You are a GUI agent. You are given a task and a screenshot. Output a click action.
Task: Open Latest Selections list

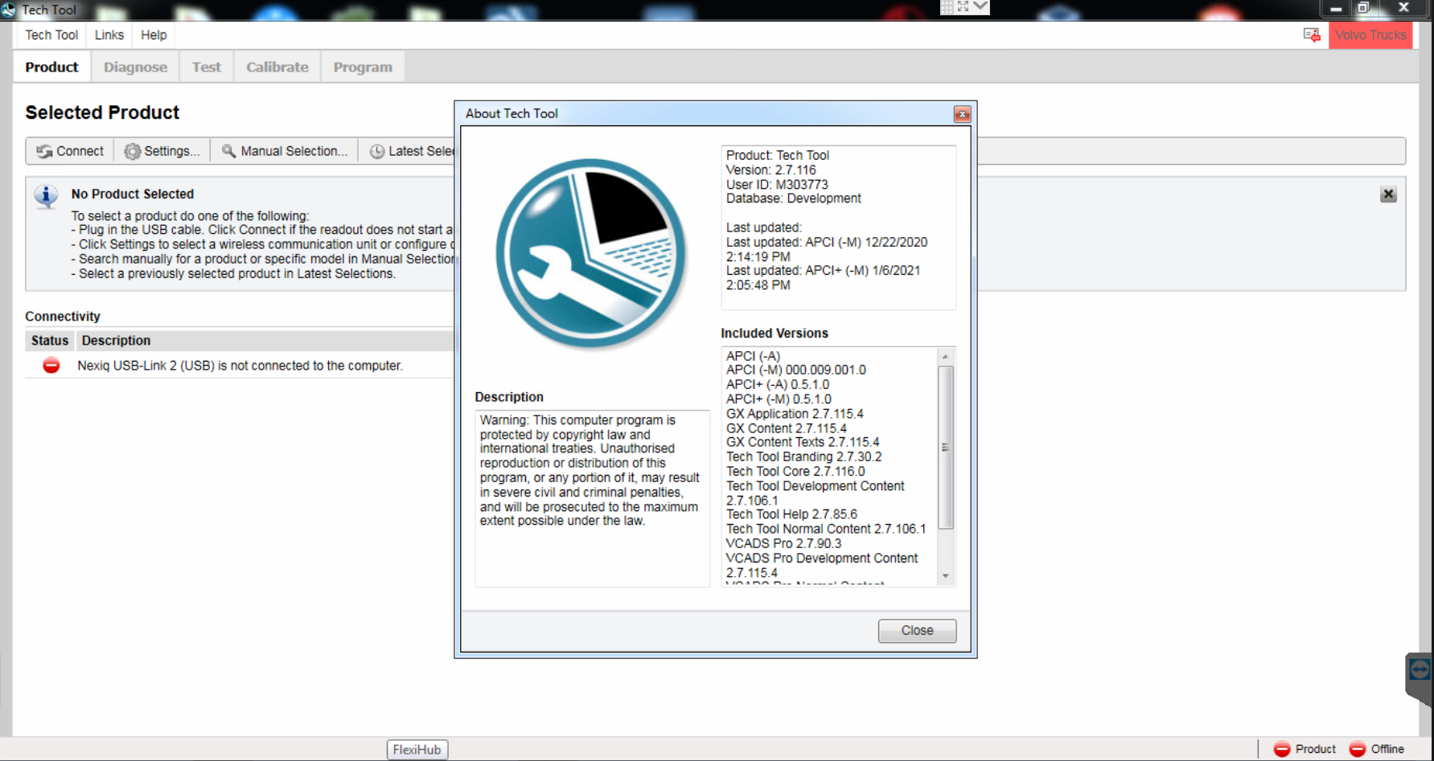[x=412, y=151]
